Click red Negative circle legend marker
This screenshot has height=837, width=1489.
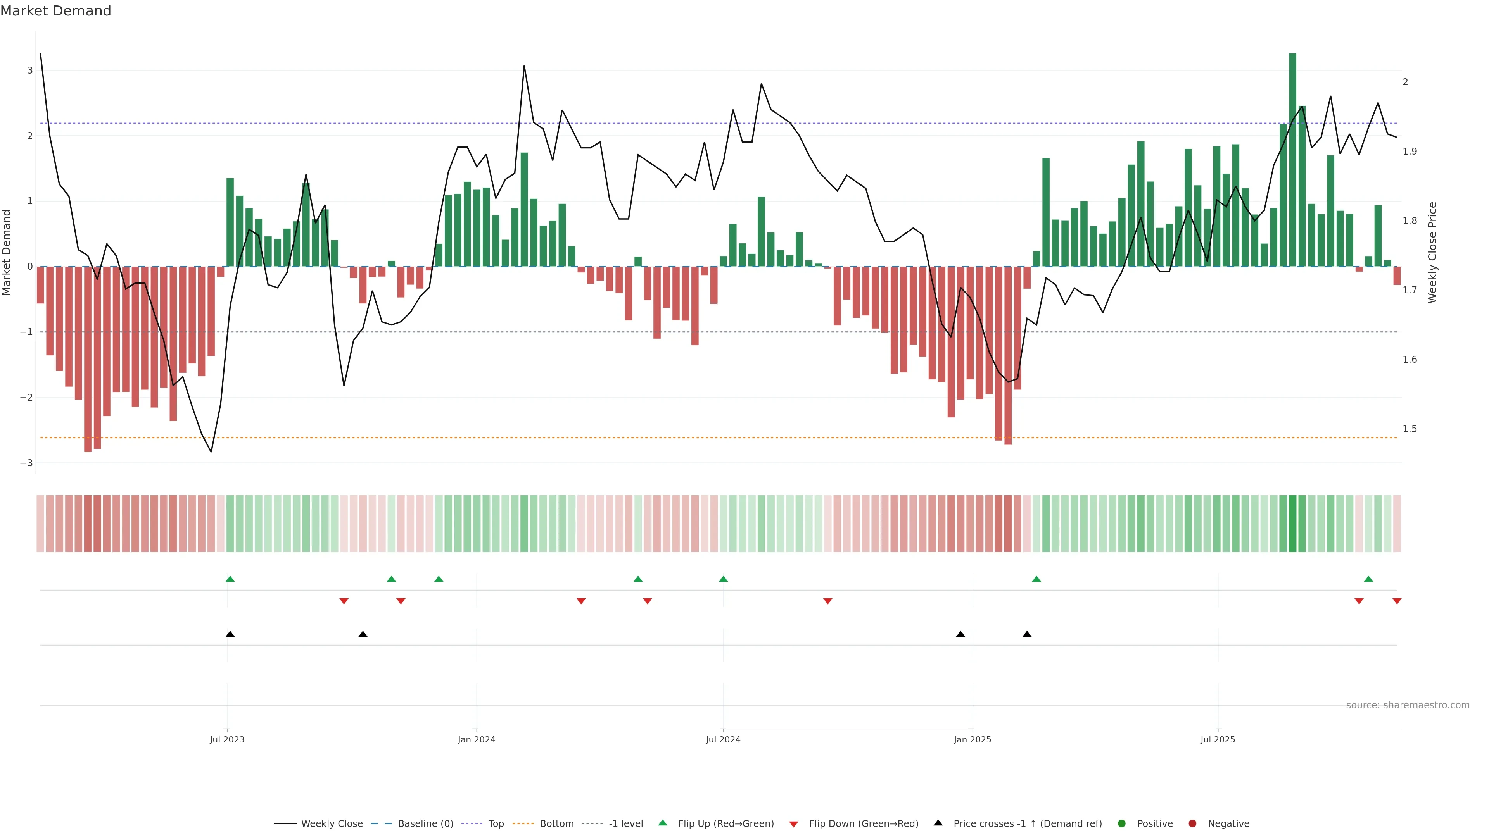tap(1192, 823)
